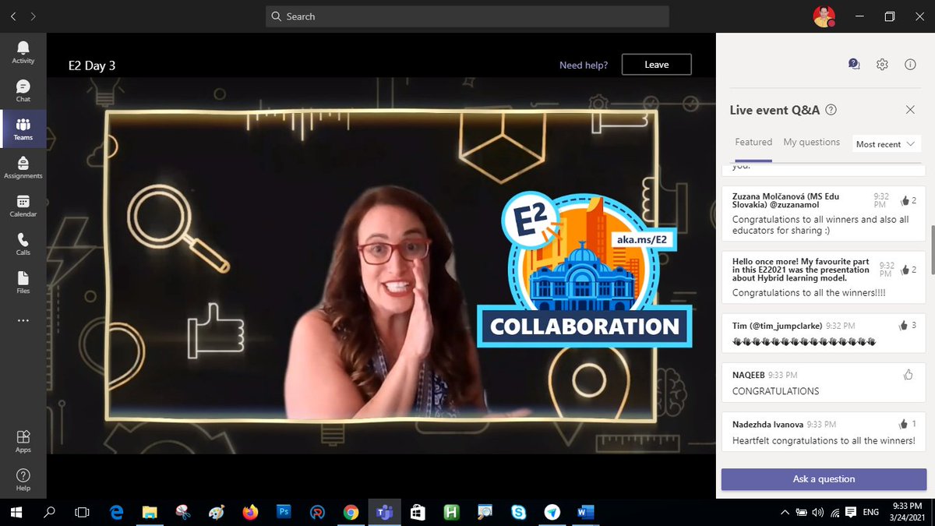The image size is (935, 526).
Task: Show more apps via the ellipsis icon
Action: click(x=23, y=320)
